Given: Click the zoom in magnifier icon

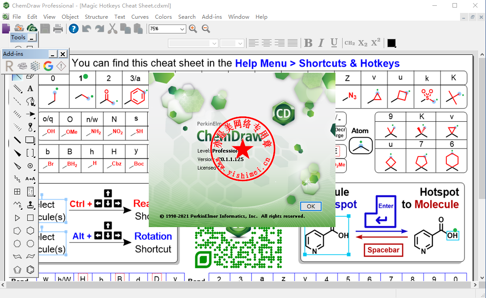Looking at the screenshot, I should coord(193,29).
